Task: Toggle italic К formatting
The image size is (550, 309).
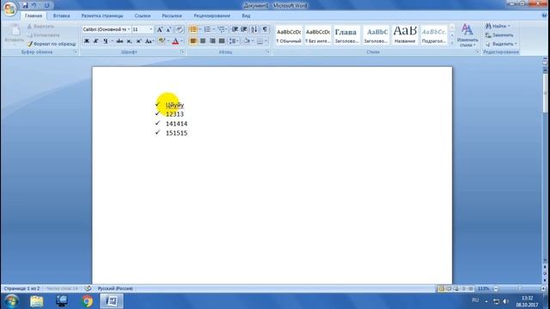Action: (95, 41)
